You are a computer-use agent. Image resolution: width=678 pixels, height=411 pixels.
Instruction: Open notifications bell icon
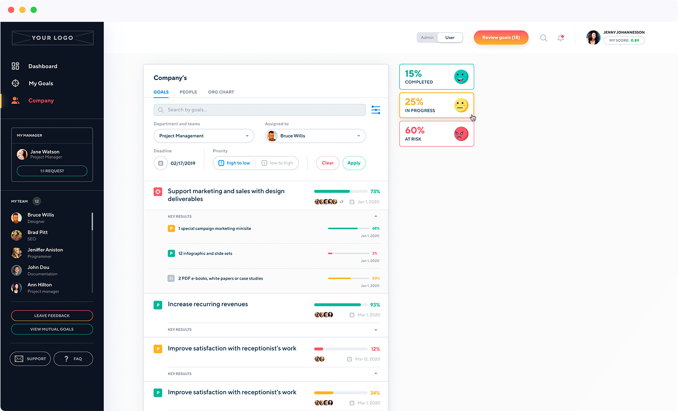tap(561, 38)
